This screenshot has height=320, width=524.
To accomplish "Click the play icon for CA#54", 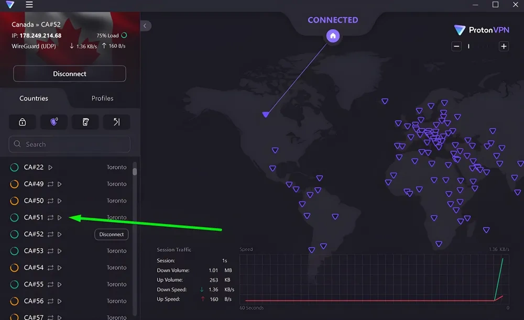I will (x=60, y=268).
